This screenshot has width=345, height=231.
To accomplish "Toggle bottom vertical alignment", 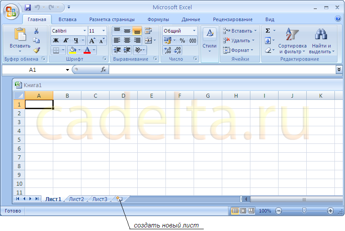I will pos(137,31).
